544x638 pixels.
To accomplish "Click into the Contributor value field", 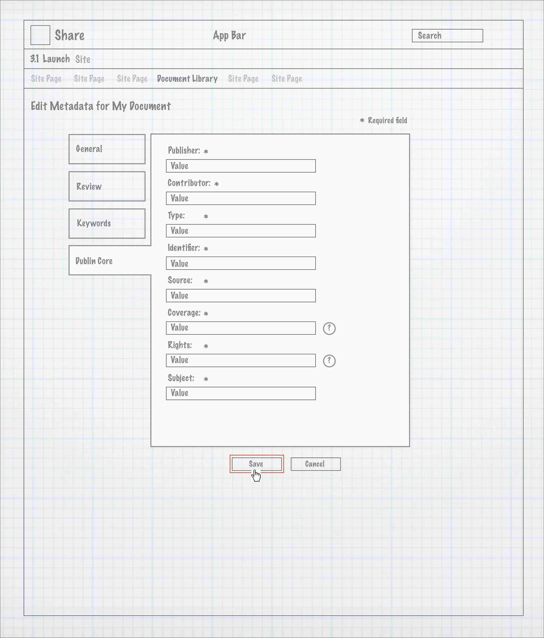I will tap(241, 198).
